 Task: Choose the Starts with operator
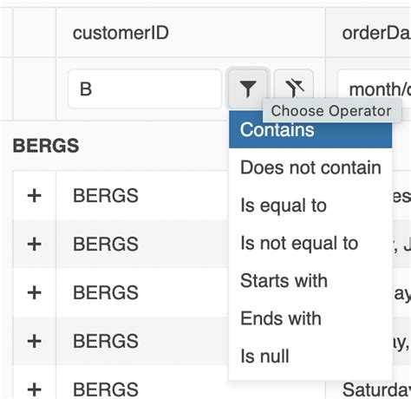click(310, 280)
